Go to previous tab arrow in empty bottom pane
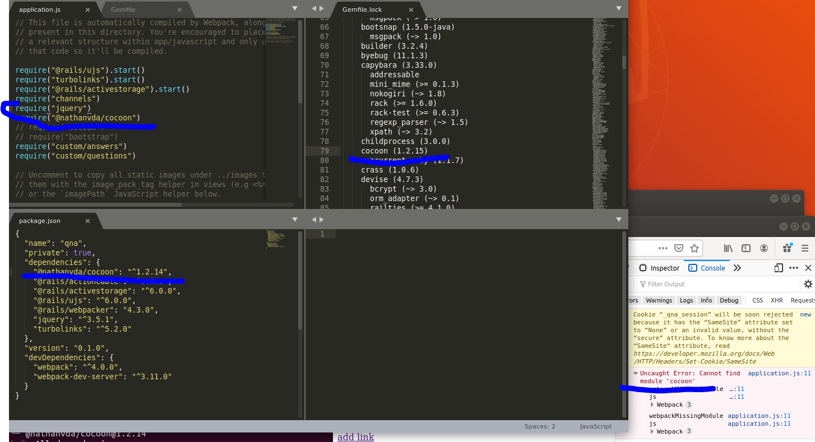815x442 pixels. pyautogui.click(x=314, y=220)
